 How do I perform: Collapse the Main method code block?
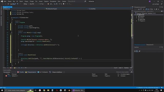coord(12,32)
